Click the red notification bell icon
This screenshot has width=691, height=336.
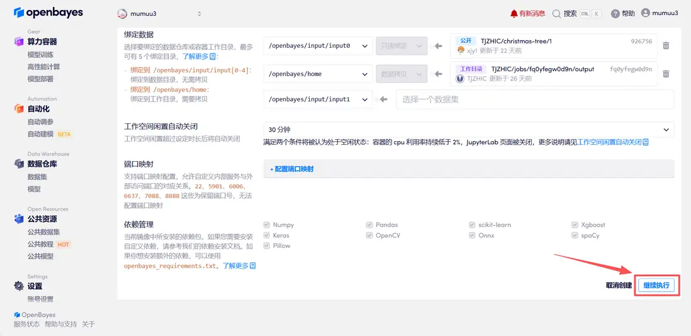point(514,14)
